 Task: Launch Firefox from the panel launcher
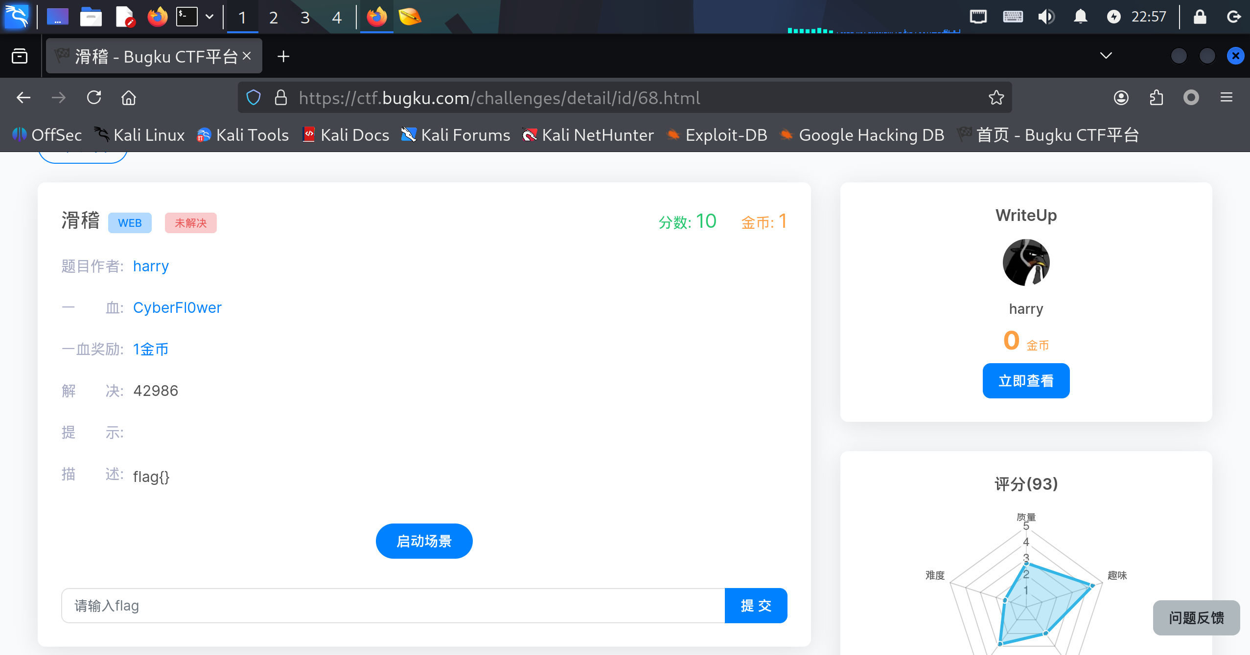(158, 17)
